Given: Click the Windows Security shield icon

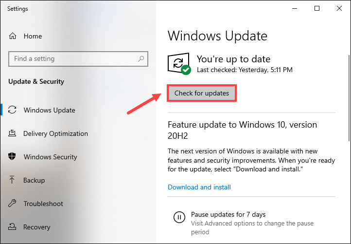Looking at the screenshot, I should tap(13, 157).
